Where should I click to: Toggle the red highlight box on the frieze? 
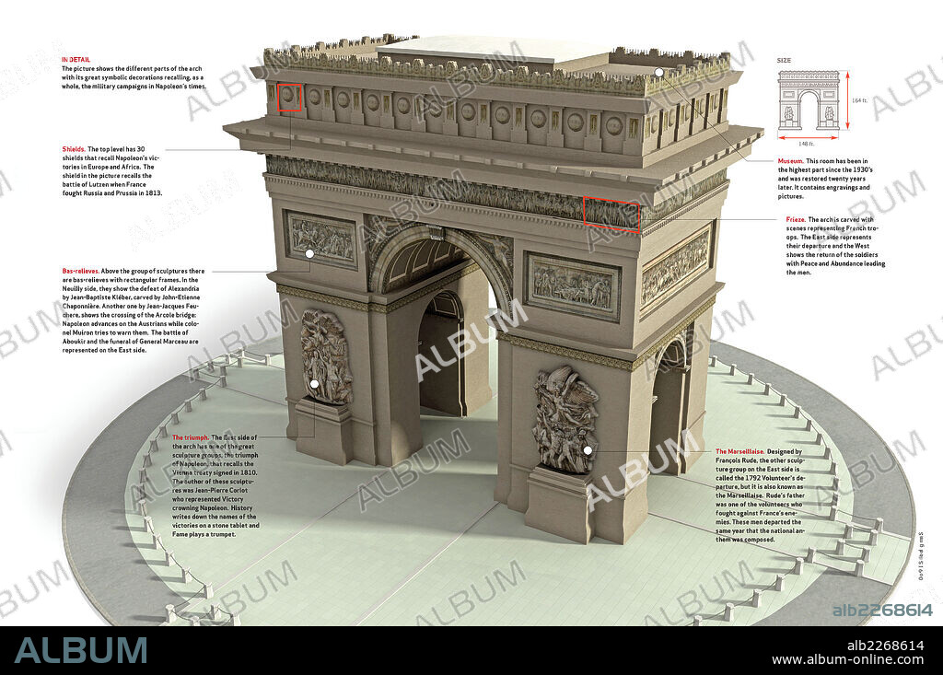[612, 215]
